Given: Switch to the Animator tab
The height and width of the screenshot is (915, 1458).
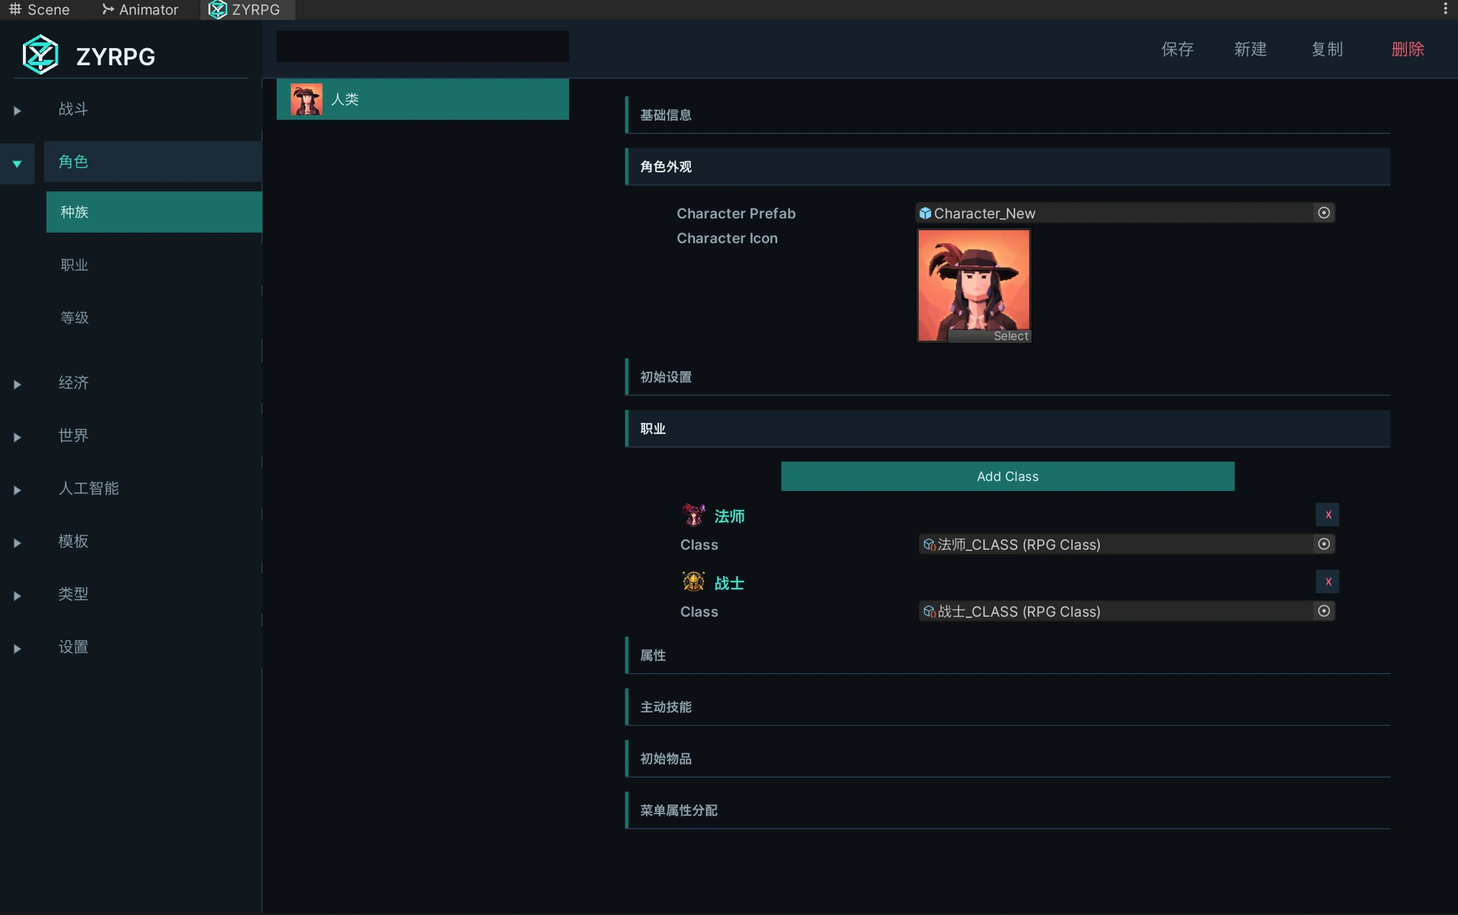Looking at the screenshot, I should (140, 9).
